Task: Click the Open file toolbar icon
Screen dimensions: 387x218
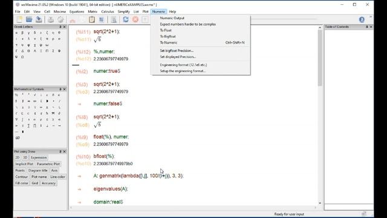Action: 29,19
